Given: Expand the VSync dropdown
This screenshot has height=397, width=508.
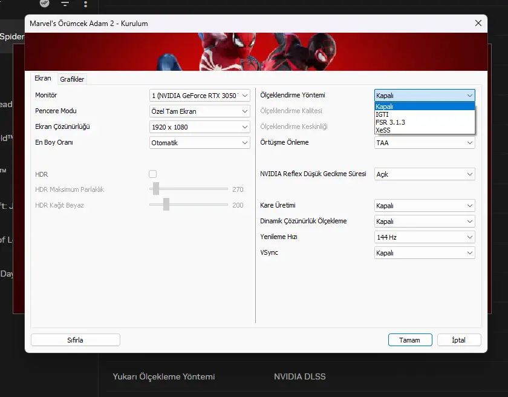Looking at the screenshot, I should [x=425, y=253].
